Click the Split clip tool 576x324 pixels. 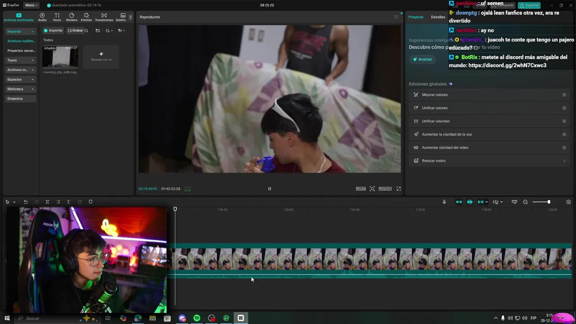point(47,202)
